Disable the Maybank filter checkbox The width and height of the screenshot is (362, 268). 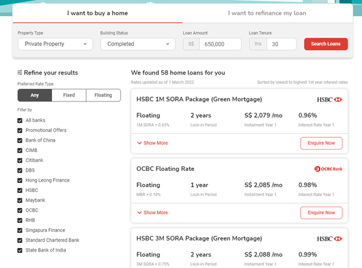(x=20, y=200)
